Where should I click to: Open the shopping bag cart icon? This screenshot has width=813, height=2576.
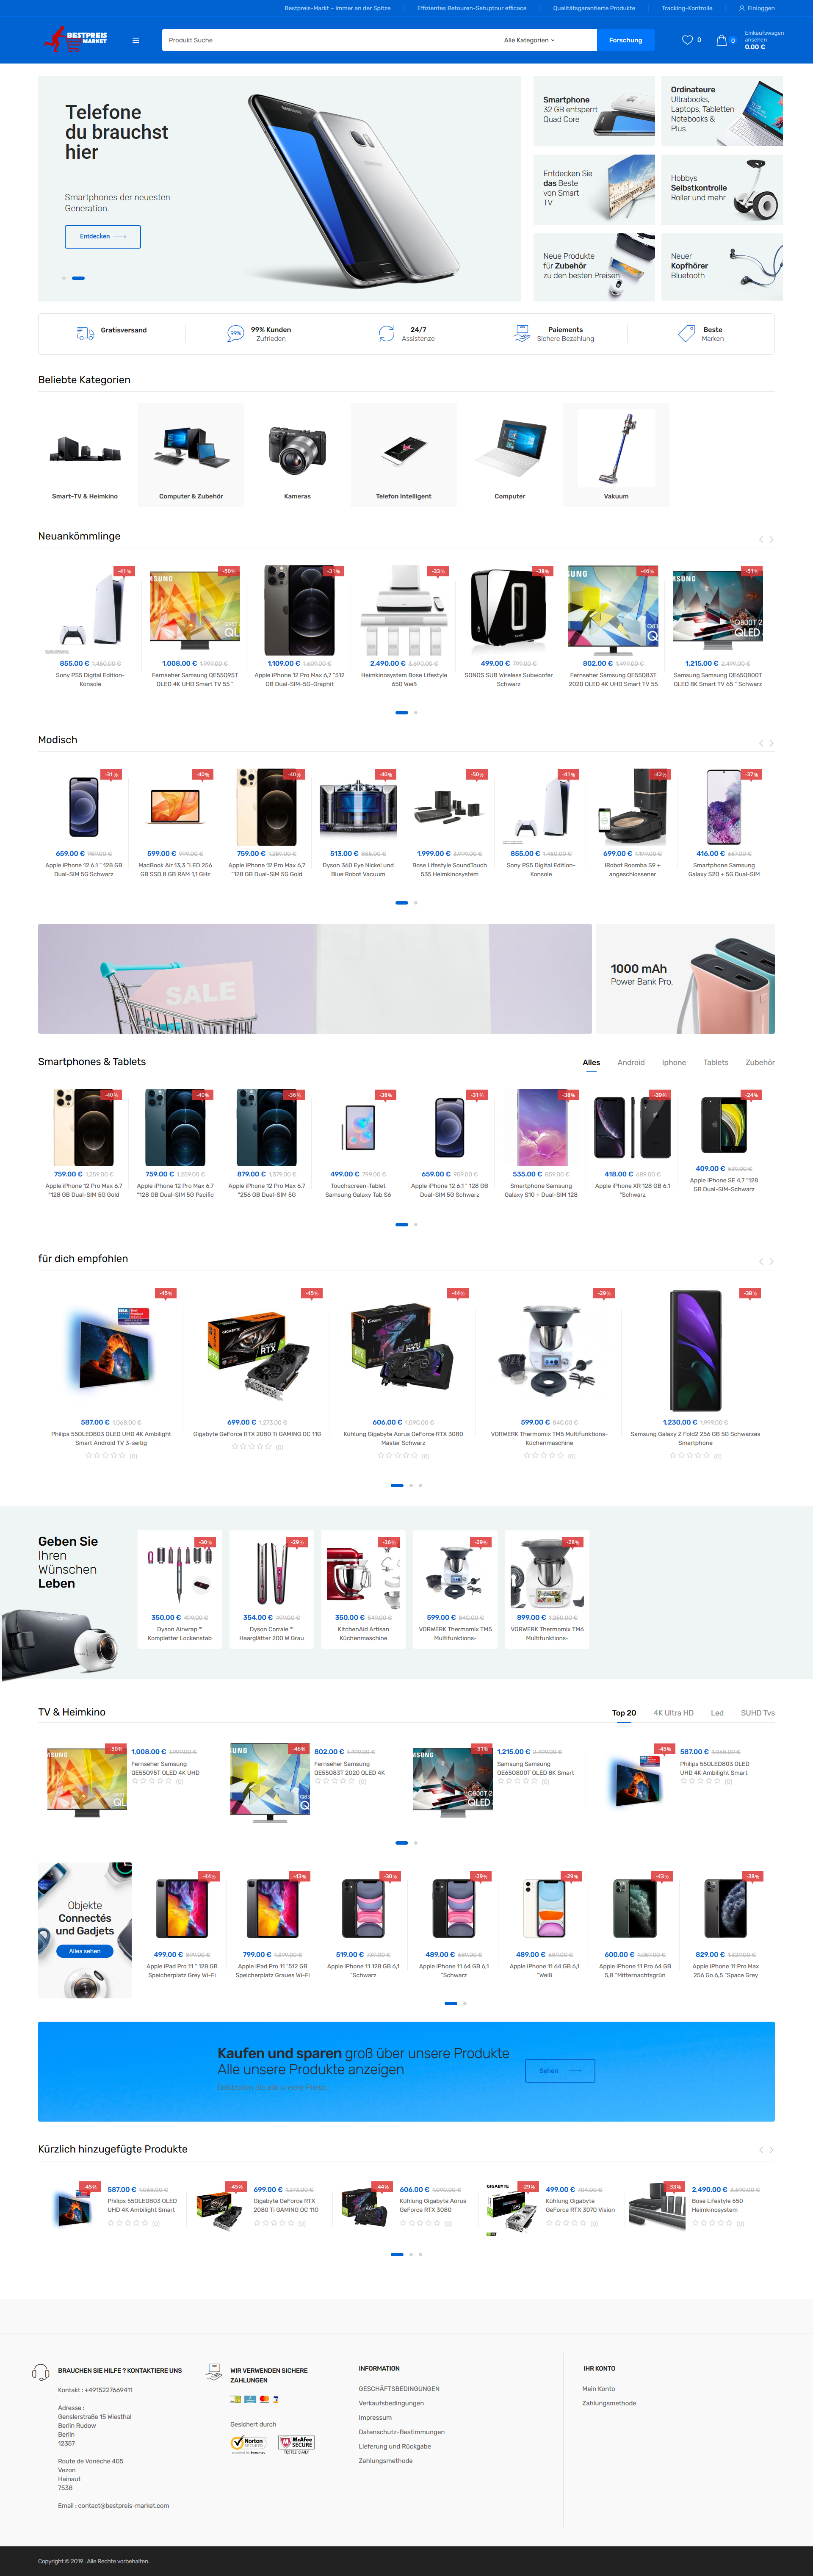pyautogui.click(x=721, y=40)
